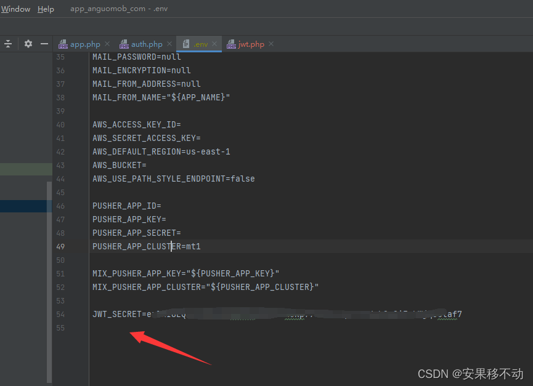Click the blue marker in the left gutter
Viewport: 533px width, 386px height.
point(26,207)
